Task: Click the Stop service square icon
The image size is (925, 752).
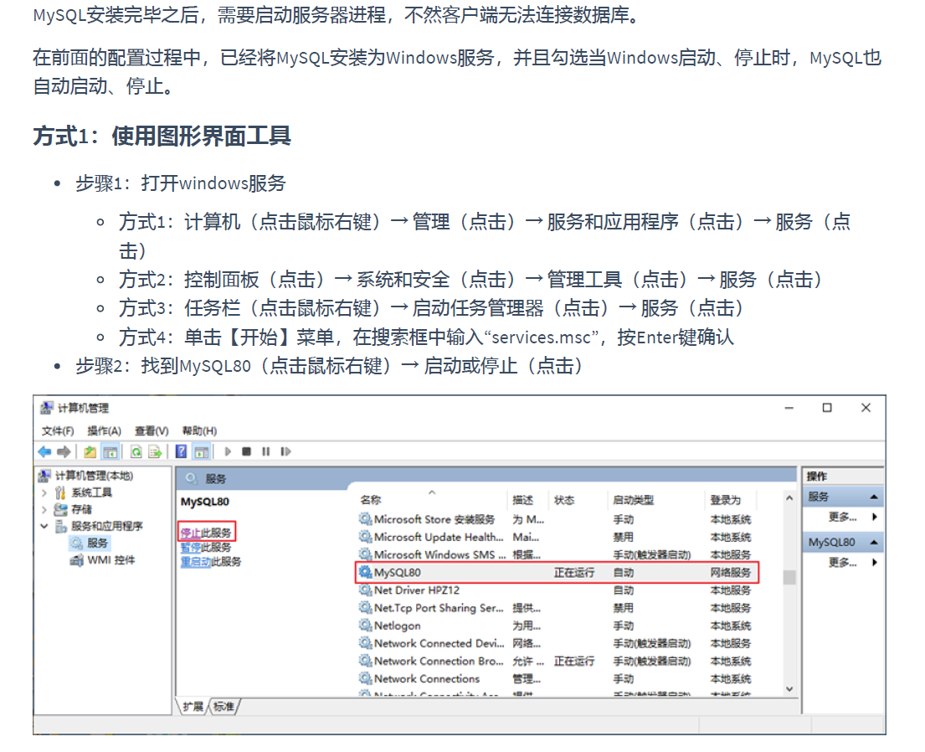Action: [247, 451]
